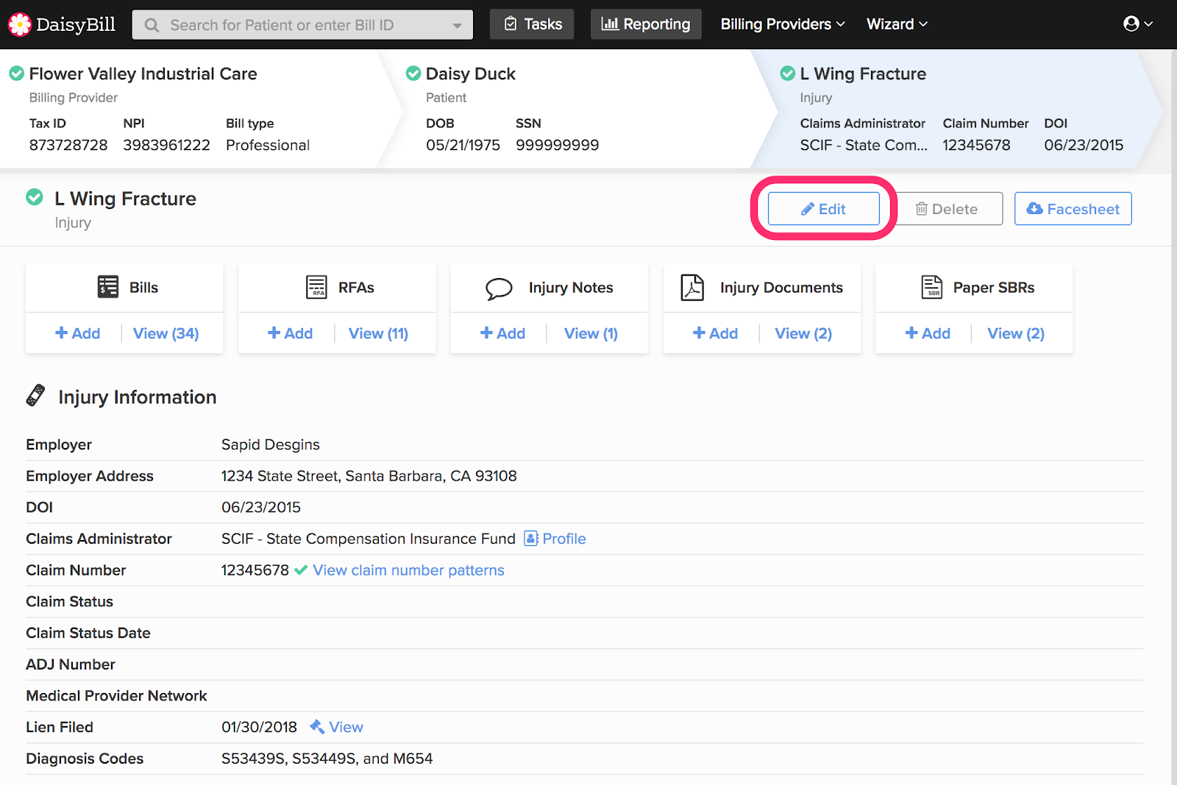Click the Edit injury button
The width and height of the screenshot is (1177, 785).
(x=824, y=209)
